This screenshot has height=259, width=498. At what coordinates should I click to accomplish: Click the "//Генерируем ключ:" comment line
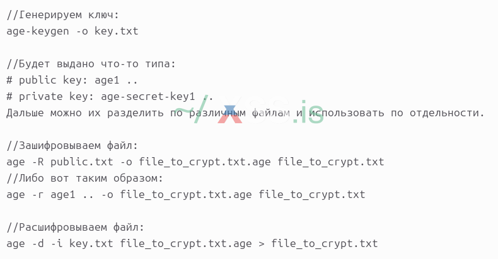pyautogui.click(x=57, y=14)
